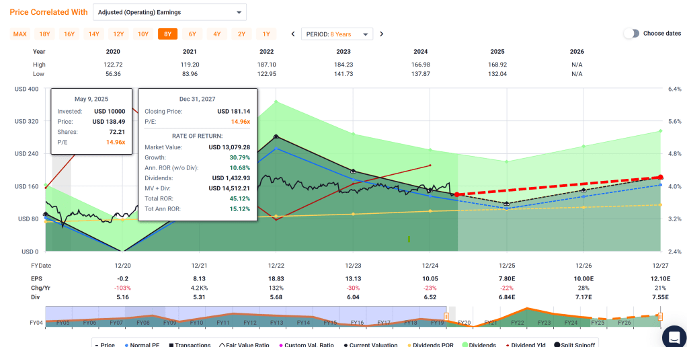
Task: Toggle Dividends legend item
Action: [479, 344]
